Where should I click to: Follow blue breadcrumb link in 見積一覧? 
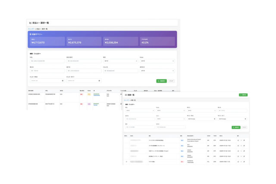[x=127, y=100]
